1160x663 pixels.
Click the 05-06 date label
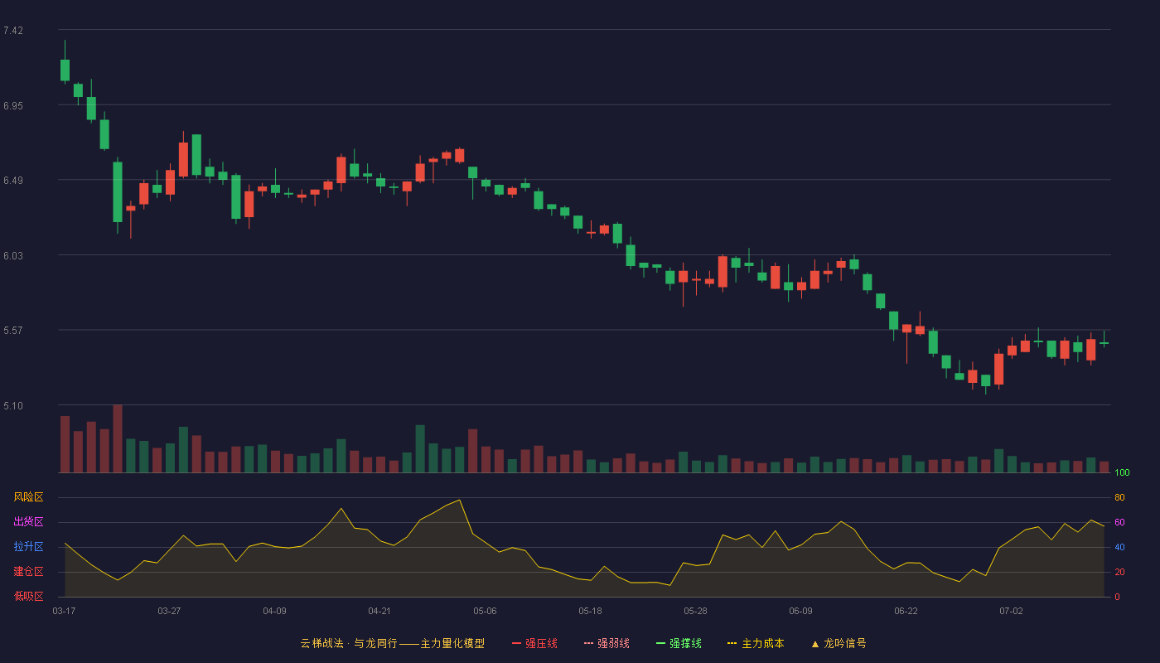485,611
